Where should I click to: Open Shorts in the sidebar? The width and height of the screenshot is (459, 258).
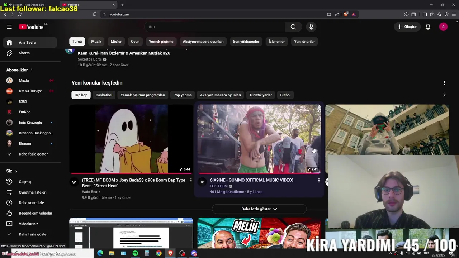(x=30, y=53)
